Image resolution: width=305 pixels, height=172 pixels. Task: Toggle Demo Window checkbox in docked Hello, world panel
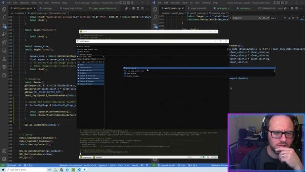click(78, 52)
